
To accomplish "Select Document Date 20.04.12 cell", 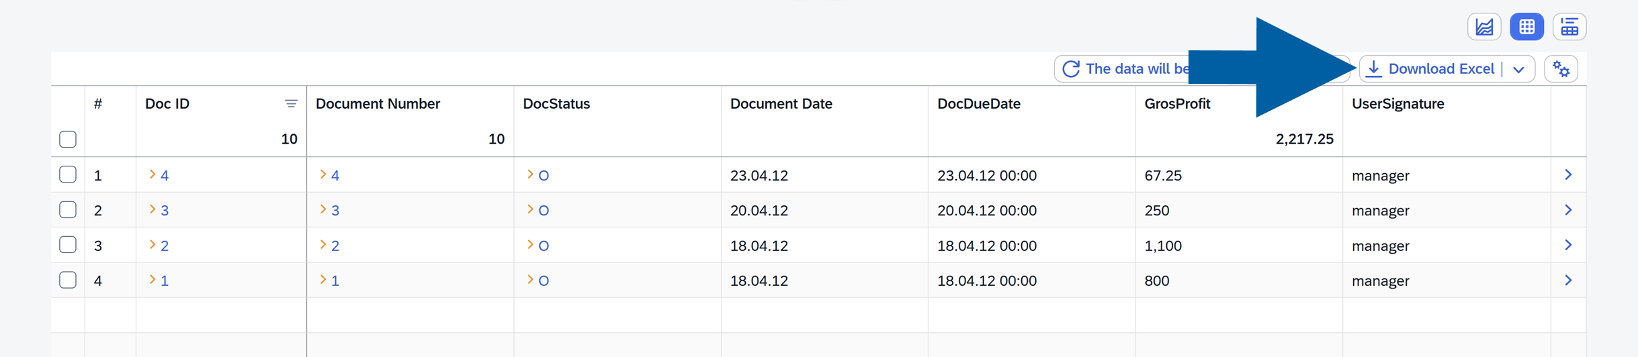I will (759, 211).
